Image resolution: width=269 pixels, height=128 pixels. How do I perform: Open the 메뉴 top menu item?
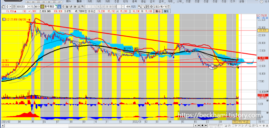click(69, 1)
